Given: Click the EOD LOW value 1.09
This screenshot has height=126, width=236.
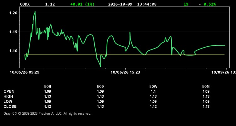Looking at the screenshot, I should pos(100,101).
